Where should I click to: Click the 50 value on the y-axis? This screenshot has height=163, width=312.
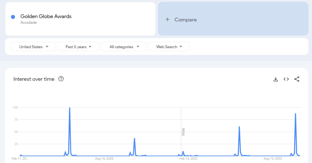click(x=16, y=132)
